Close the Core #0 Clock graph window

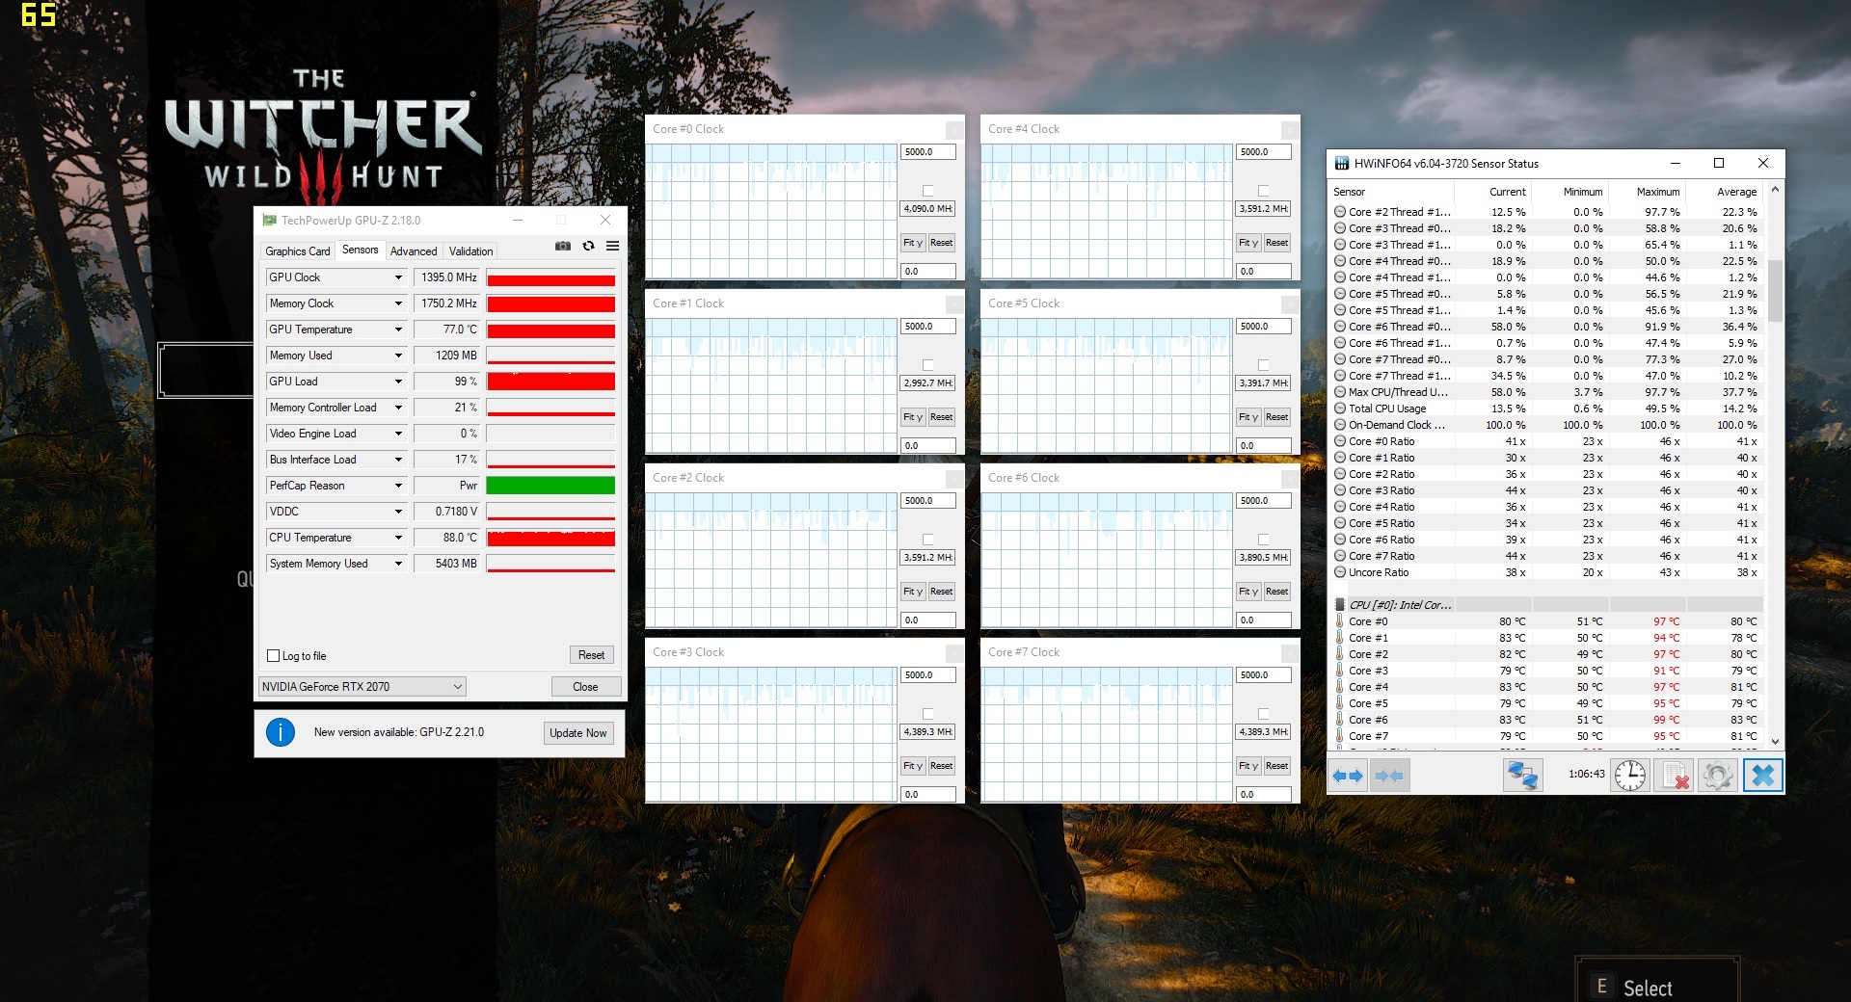[953, 129]
